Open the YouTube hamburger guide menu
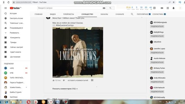This screenshot has width=185, height=104. coord(5,8)
